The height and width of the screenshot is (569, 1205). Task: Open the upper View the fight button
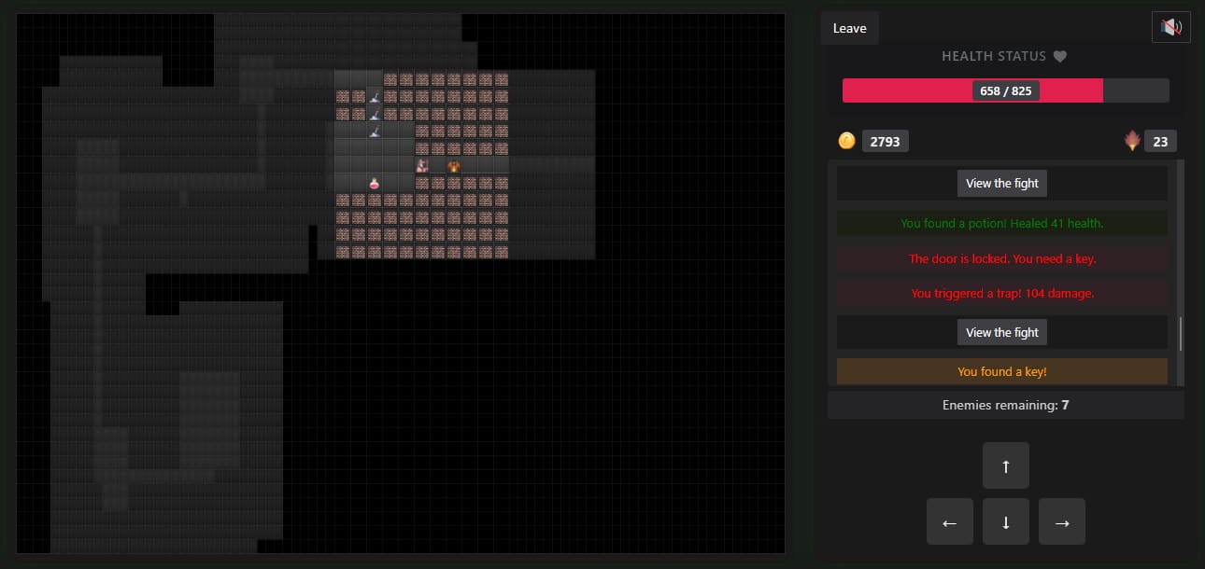point(1002,183)
